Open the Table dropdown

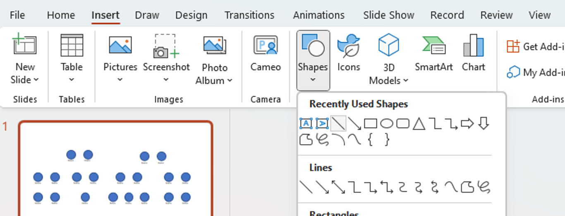[x=72, y=79]
